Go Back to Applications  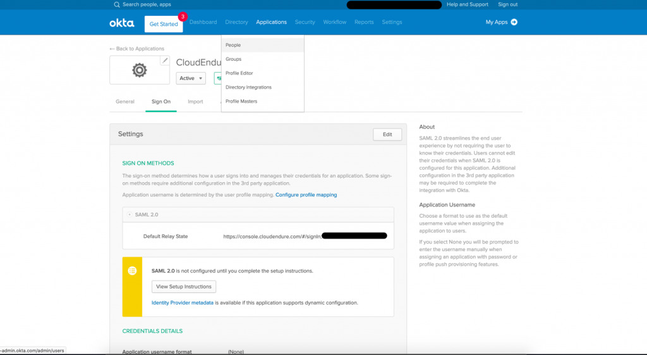pos(140,49)
